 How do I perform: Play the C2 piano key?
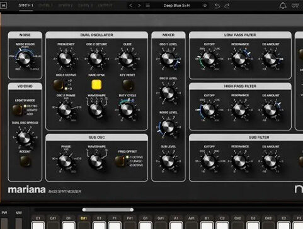click(x=222, y=225)
